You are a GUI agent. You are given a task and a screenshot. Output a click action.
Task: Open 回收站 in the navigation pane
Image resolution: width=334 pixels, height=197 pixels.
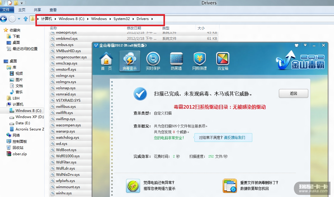[x=18, y=148]
